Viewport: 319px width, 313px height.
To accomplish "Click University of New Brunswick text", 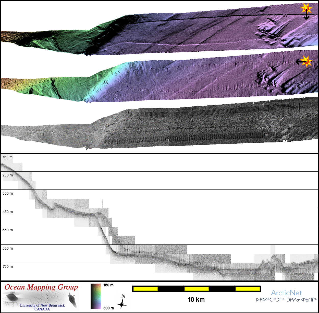I will 42,305.
